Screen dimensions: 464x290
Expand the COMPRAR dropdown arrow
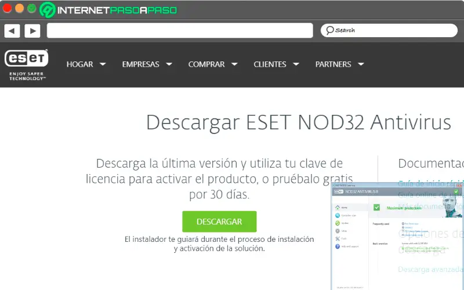pyautogui.click(x=234, y=64)
